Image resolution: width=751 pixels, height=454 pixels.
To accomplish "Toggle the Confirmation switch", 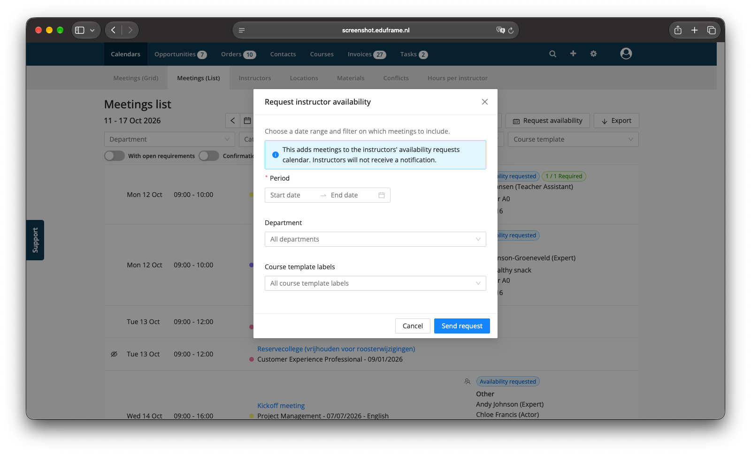I will pos(209,156).
